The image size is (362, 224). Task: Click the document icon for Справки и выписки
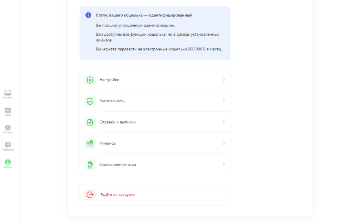pos(90,122)
